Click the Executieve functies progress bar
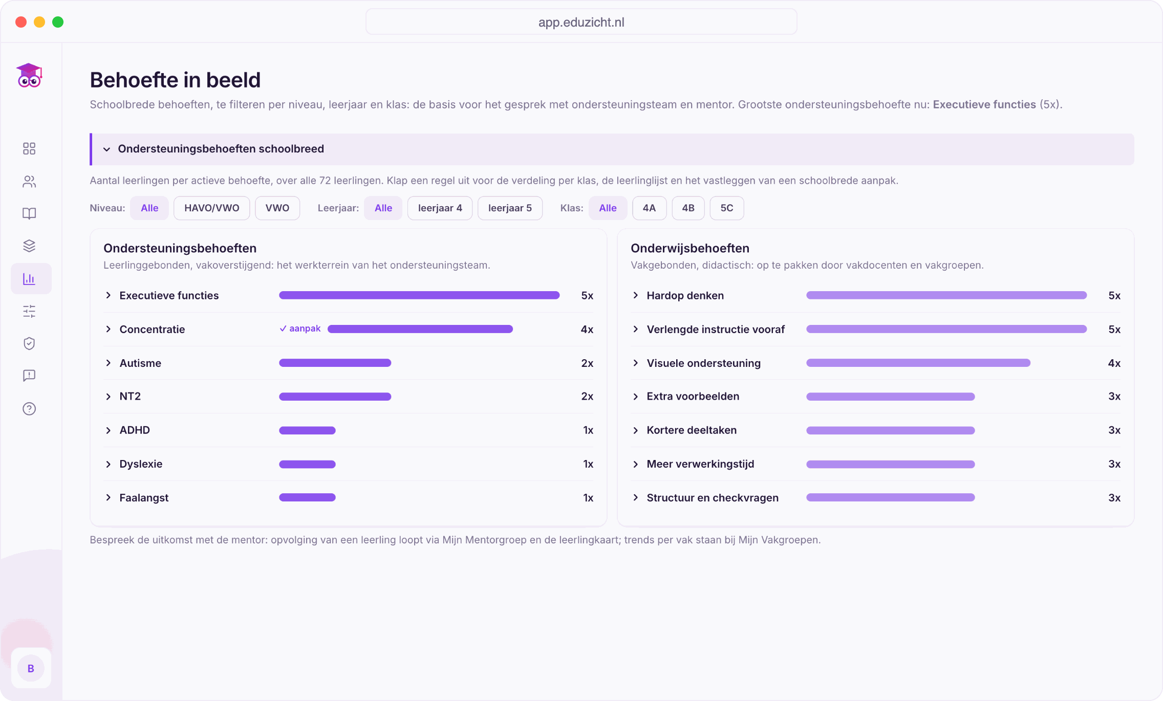Screen dimensions: 1163x701 point(419,295)
